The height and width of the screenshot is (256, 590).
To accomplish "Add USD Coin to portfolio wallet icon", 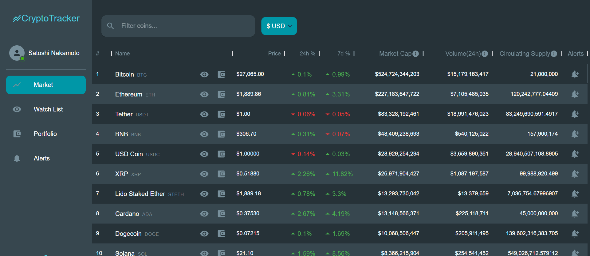I will [x=221, y=154].
